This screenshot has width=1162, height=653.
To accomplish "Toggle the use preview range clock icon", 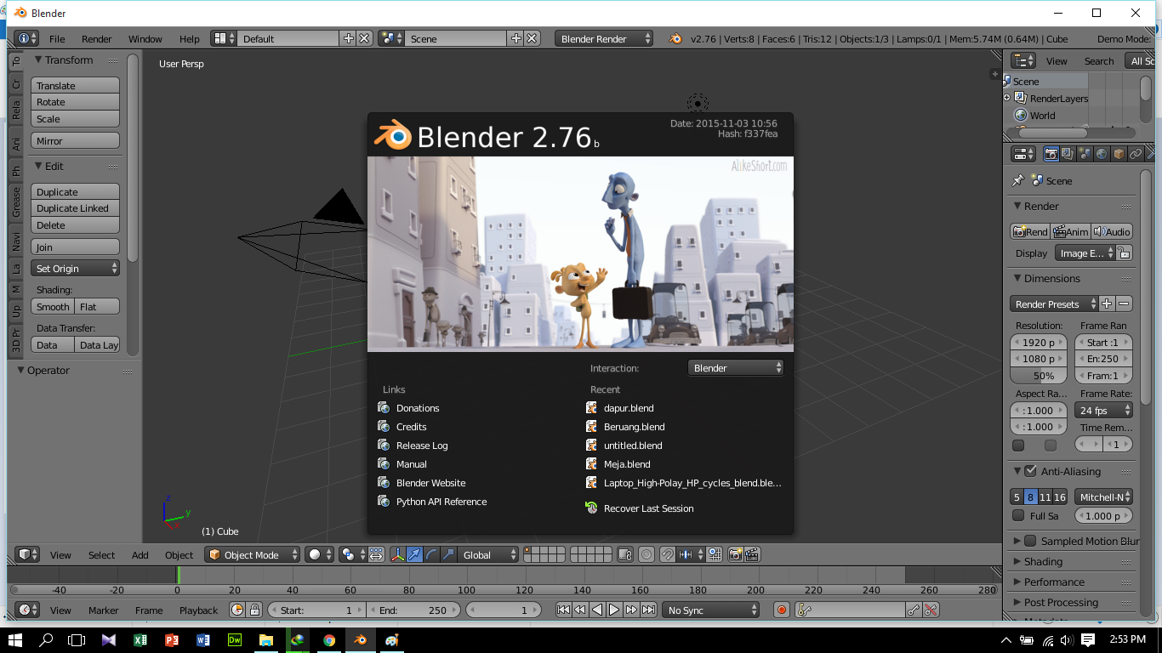I will (x=238, y=610).
